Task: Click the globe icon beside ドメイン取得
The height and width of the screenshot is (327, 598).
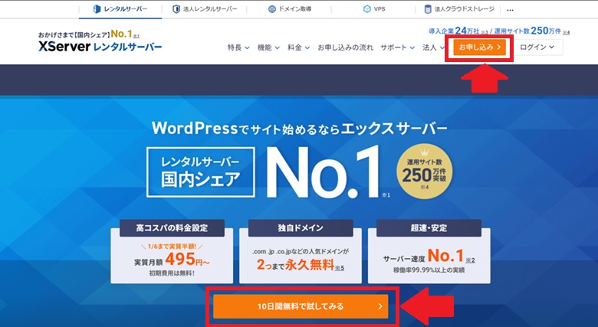Action: pos(272,9)
